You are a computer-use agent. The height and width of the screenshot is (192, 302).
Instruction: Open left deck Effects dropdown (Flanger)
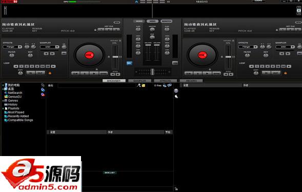(x=12, y=47)
